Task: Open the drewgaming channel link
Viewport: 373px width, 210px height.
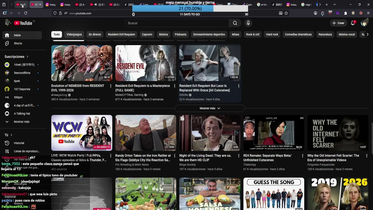Action: click(59, 95)
